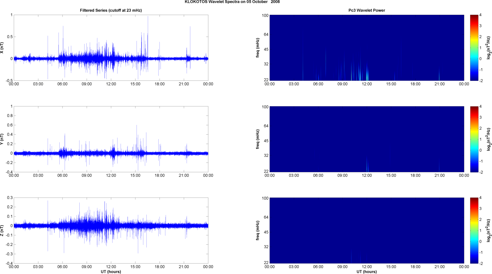Viewport: 492px width, 274px height.
Task: Click the Y (nT) filtered series plot
Action: click(111, 139)
